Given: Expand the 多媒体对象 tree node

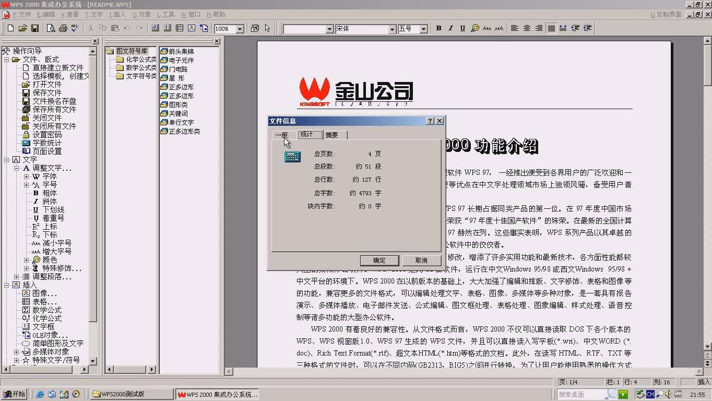Looking at the screenshot, I should 16,352.
